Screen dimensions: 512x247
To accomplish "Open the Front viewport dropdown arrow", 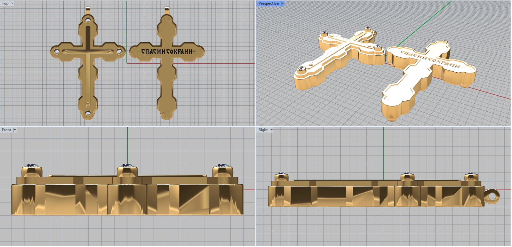I will pyautogui.click(x=15, y=130).
